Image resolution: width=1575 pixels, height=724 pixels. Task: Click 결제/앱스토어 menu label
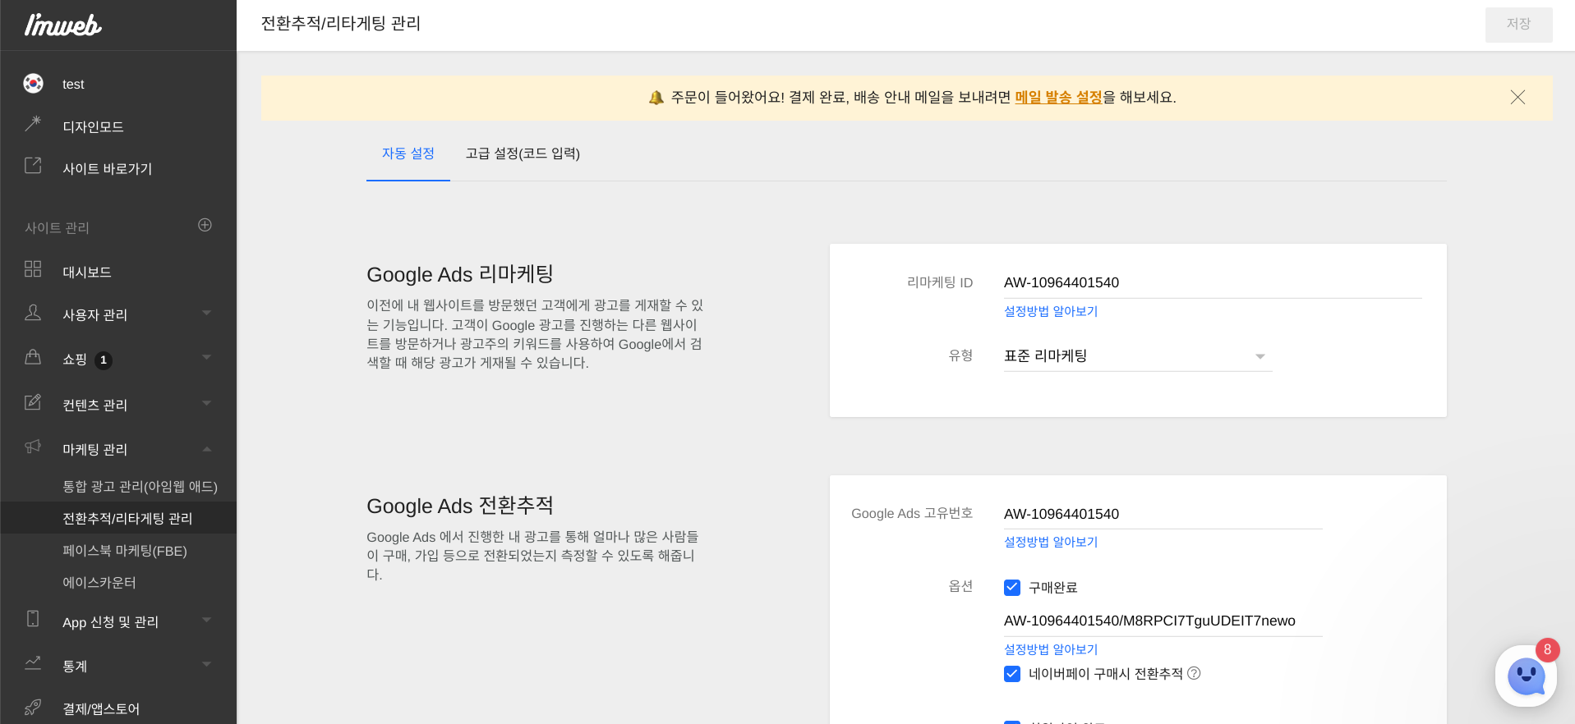tap(101, 709)
